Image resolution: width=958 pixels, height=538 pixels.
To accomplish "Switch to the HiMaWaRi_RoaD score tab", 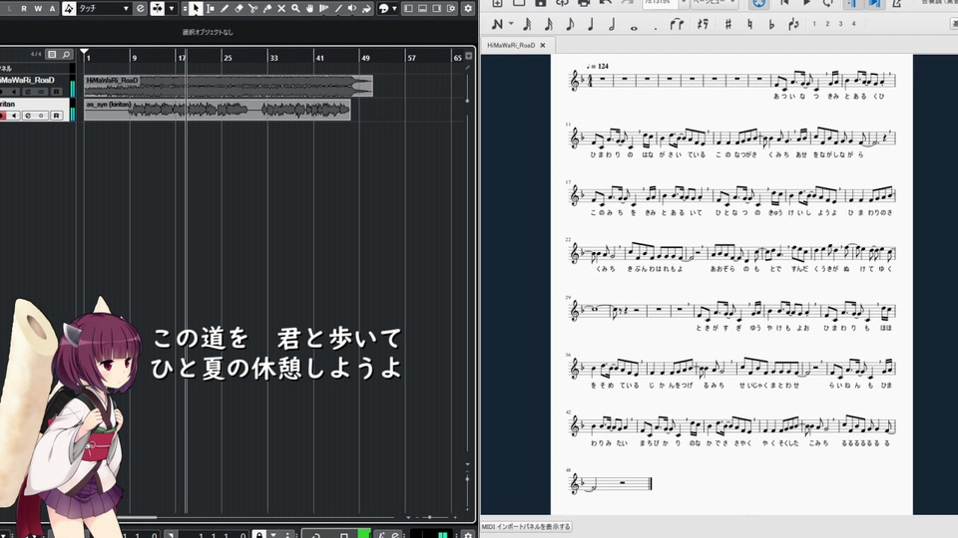I will click(517, 46).
